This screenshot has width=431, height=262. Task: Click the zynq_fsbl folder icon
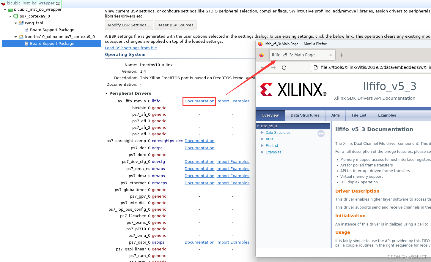(x=21, y=23)
